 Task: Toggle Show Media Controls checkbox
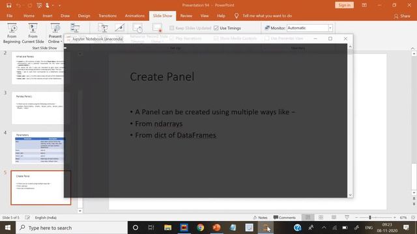coord(216,38)
